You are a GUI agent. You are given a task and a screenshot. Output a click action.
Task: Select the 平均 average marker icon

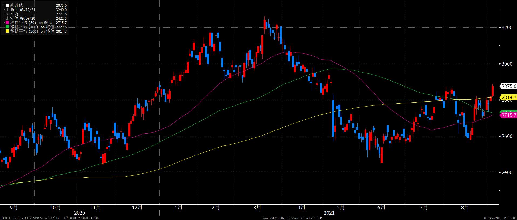pyautogui.click(x=7, y=14)
